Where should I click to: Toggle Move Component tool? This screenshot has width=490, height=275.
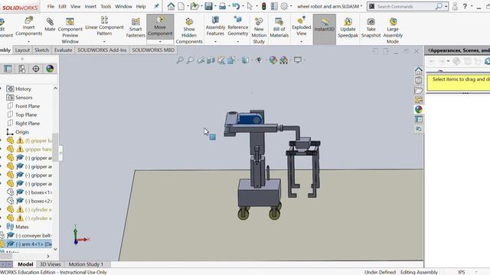[x=160, y=26]
